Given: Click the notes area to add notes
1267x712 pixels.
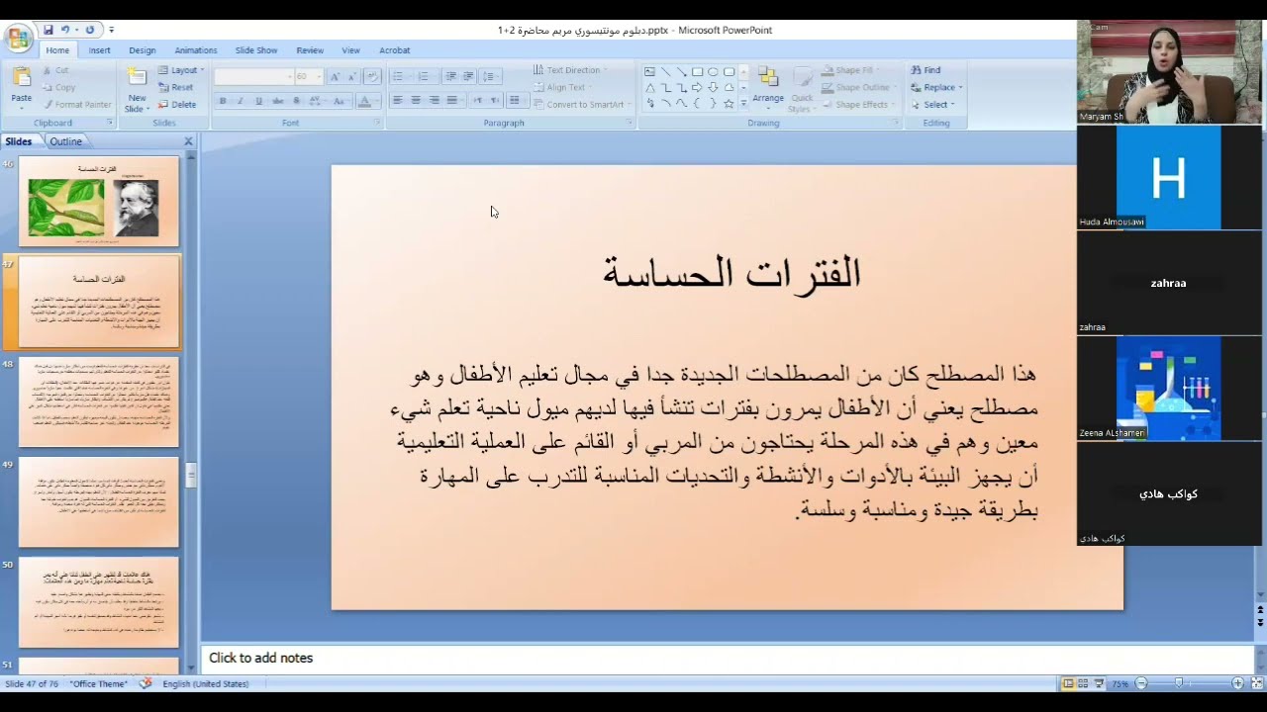Looking at the screenshot, I should click(727, 658).
